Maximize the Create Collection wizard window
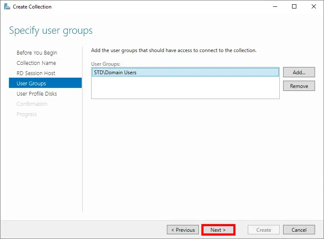Screen dimensions: 324x239 pos(294,7)
